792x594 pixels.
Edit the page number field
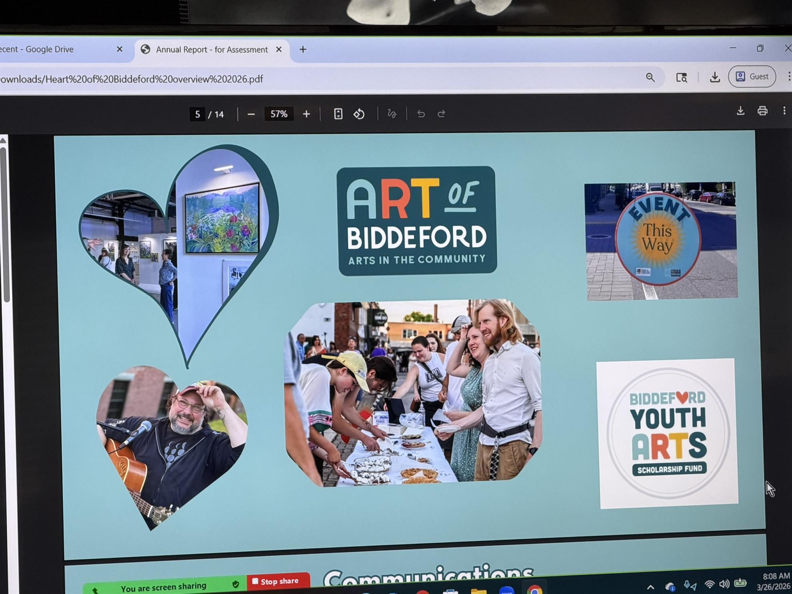[x=197, y=114]
